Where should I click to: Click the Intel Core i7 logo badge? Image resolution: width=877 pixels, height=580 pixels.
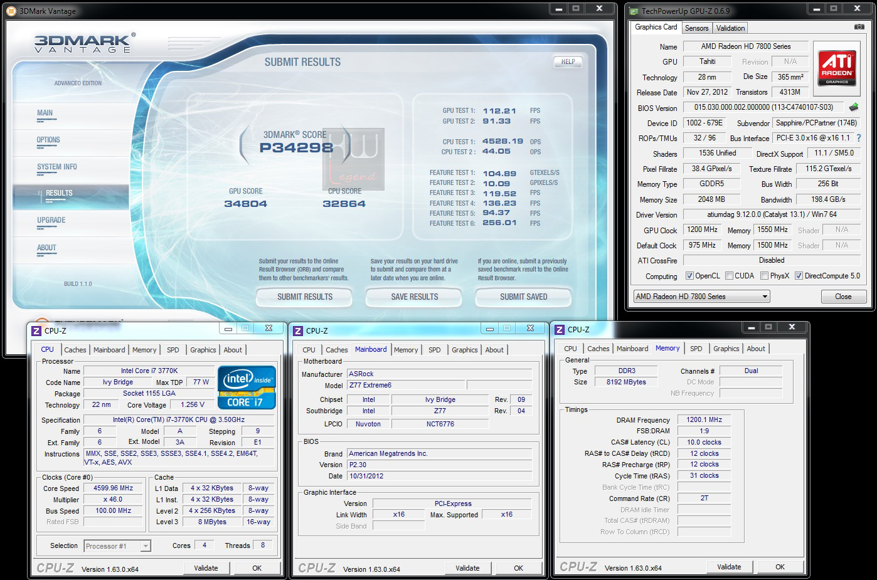pos(247,388)
